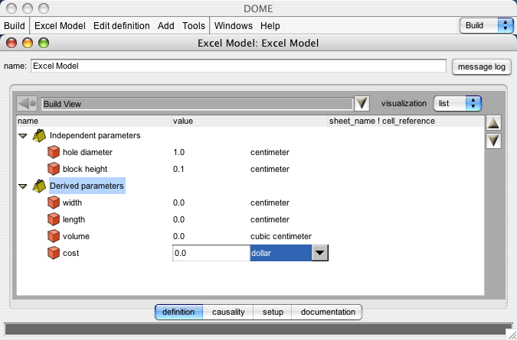
Task: Click the sheet_name ! cell_reference column header
Action: [x=406, y=121]
